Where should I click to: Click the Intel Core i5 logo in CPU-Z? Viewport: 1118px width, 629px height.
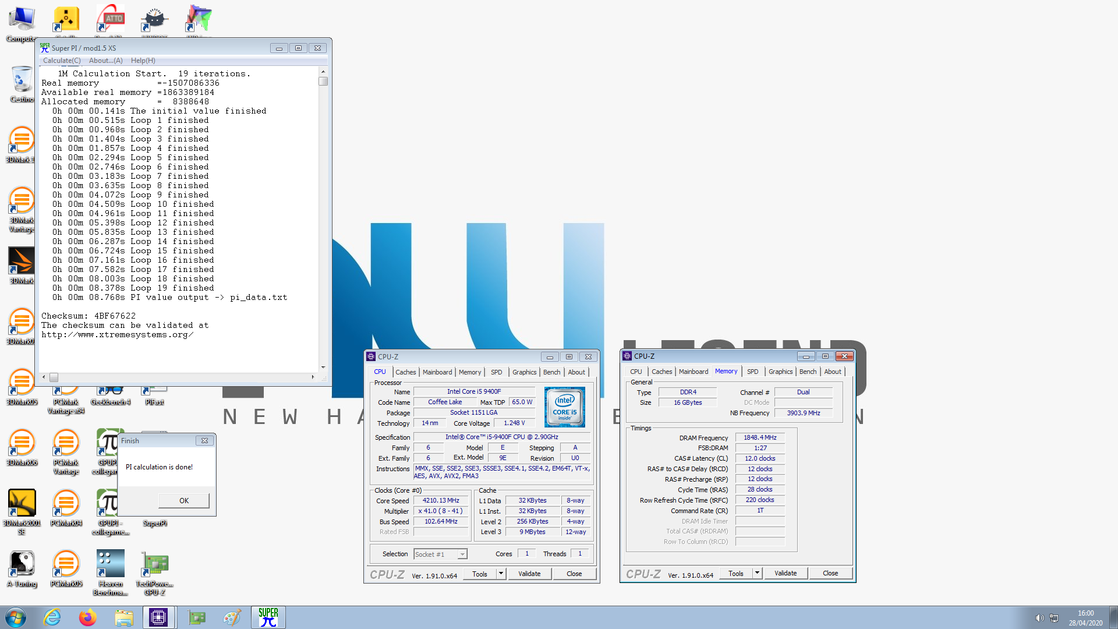tap(565, 407)
